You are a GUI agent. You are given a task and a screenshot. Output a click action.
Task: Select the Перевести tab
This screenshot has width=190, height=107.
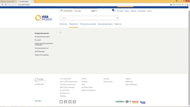point(74,24)
